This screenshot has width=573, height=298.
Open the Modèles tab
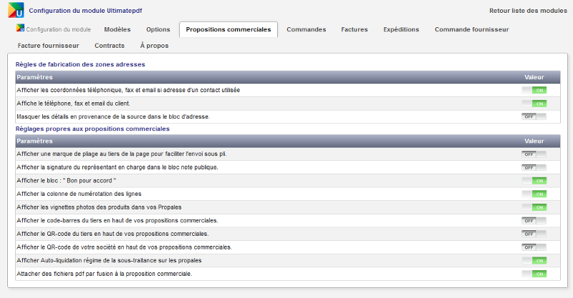click(x=117, y=30)
